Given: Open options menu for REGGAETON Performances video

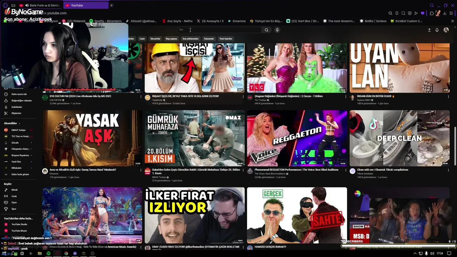Looking at the screenshot, I should [346, 170].
